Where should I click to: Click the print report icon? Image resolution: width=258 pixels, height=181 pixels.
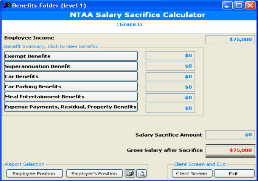(x=130, y=173)
